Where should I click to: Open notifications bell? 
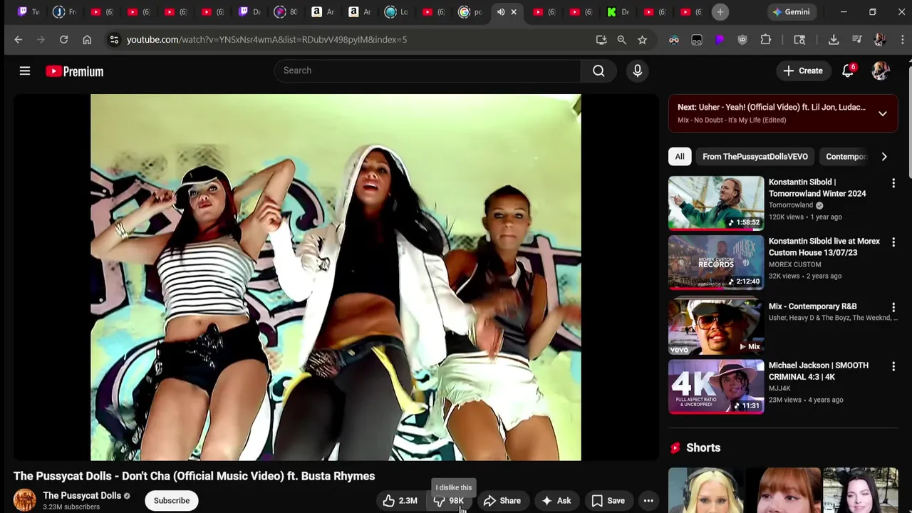coord(848,71)
